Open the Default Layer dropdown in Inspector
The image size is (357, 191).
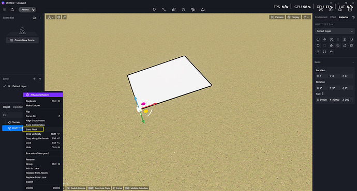[334, 31]
